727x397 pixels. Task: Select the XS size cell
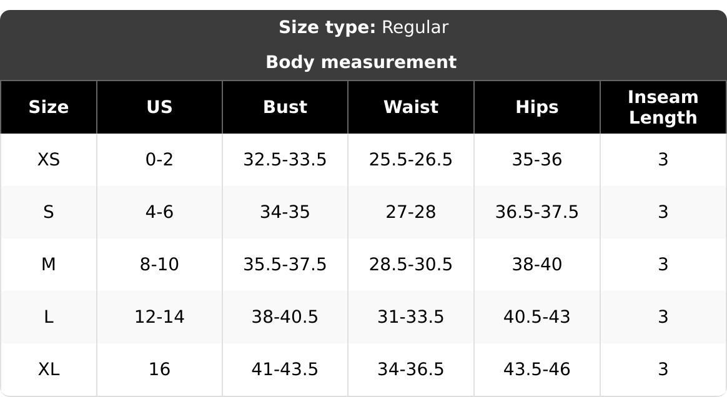pyautogui.click(x=49, y=160)
